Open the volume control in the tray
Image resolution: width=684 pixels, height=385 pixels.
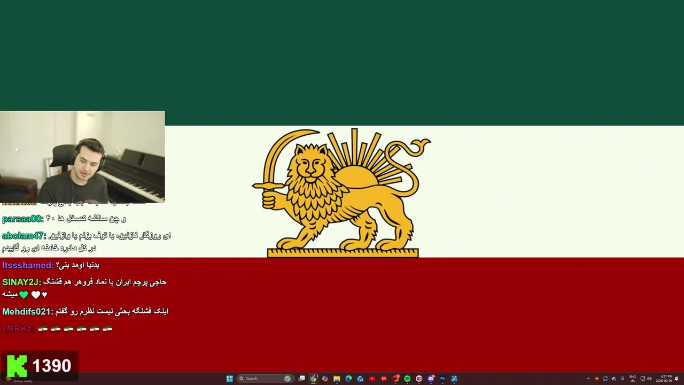[x=650, y=379]
